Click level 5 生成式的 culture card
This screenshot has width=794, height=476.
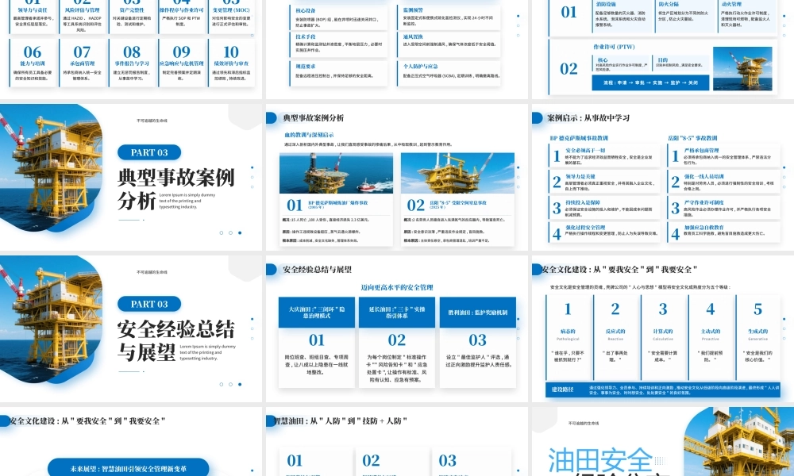pos(758,336)
